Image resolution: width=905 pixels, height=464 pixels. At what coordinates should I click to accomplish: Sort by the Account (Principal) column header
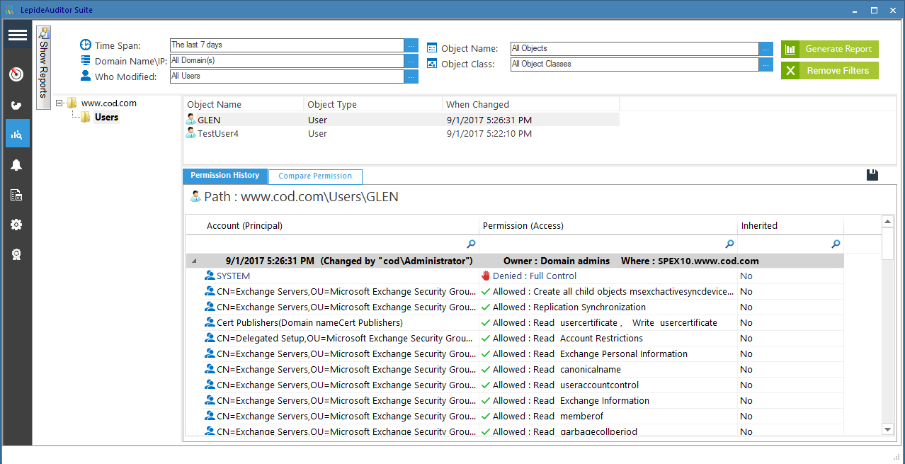[x=332, y=226]
